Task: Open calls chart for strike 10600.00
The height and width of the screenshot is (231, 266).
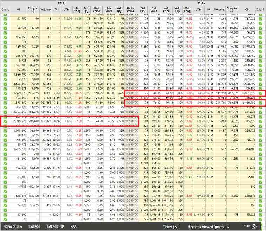Action: pyautogui.click(x=5, y=65)
